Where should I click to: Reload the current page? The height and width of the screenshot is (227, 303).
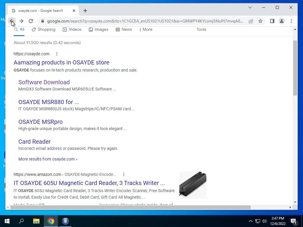tap(31, 21)
